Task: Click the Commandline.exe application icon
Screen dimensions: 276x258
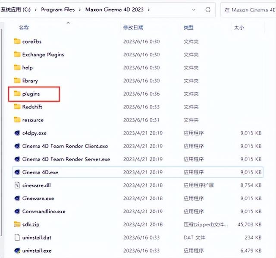Action: (x=17, y=211)
